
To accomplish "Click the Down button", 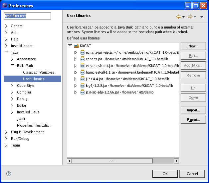I will pos(193,97).
